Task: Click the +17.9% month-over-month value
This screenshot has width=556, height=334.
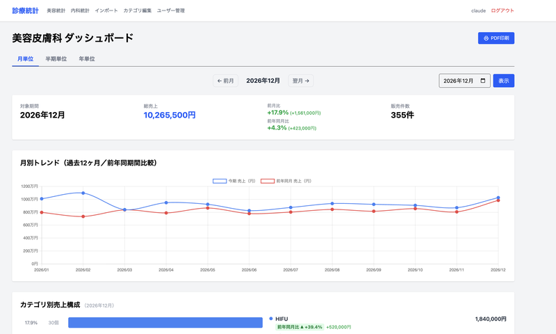Action: [277, 113]
